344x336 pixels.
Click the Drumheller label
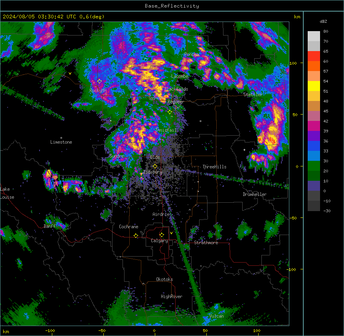[x=255, y=194]
